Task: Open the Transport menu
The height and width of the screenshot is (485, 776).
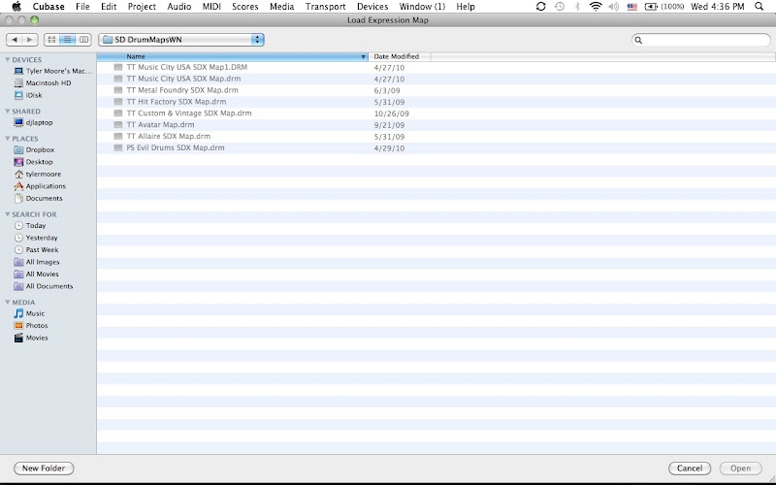Action: coord(325,7)
